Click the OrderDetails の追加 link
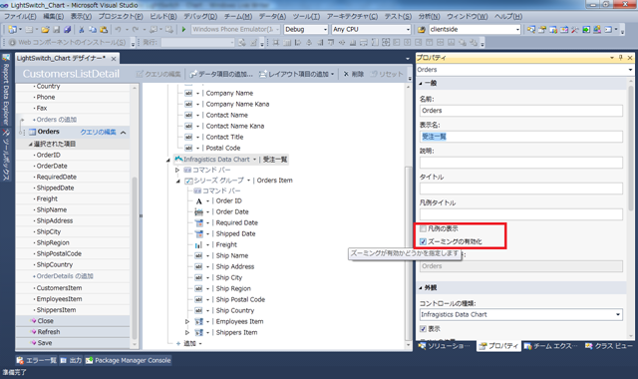Screen dimensions: 638x379 click(x=65, y=276)
